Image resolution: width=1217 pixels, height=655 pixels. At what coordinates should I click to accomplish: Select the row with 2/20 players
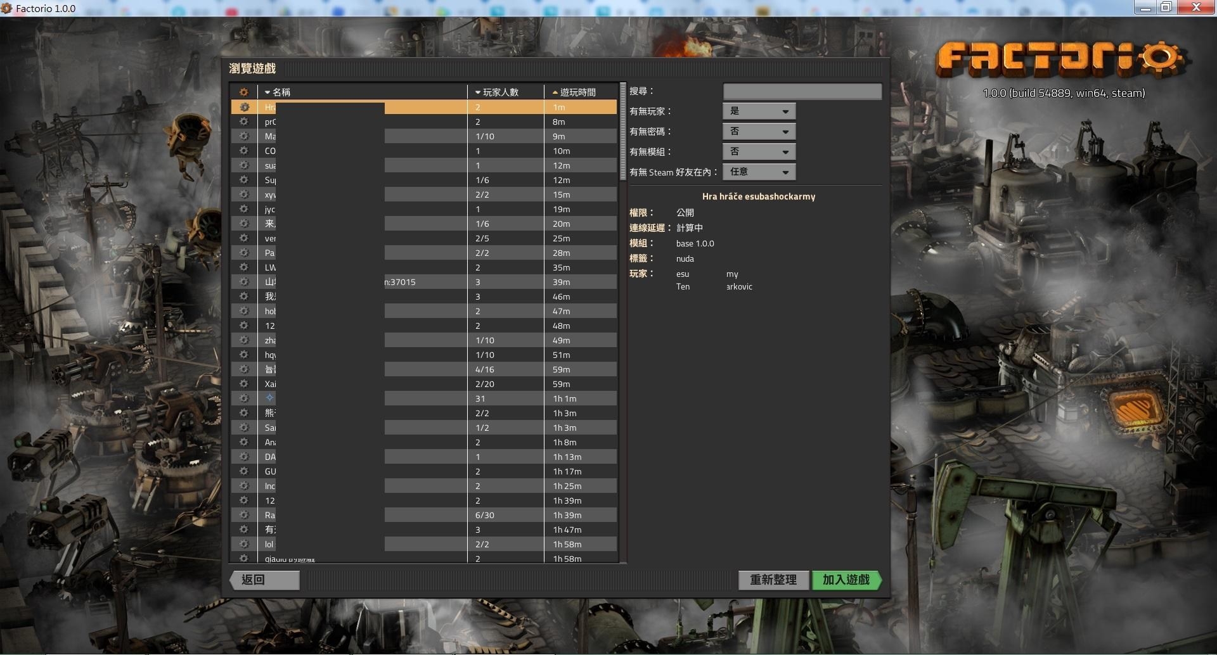tap(424, 384)
